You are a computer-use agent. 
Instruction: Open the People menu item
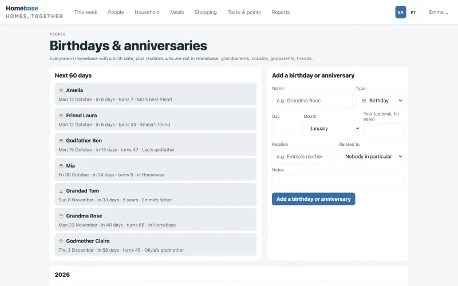point(116,12)
